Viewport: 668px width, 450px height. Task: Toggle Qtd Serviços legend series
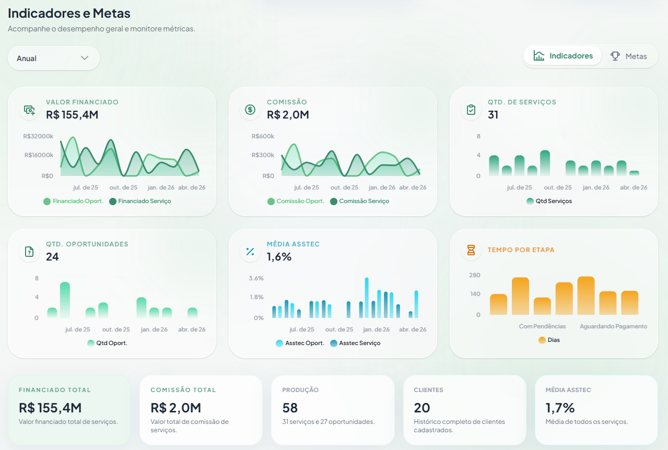click(549, 201)
